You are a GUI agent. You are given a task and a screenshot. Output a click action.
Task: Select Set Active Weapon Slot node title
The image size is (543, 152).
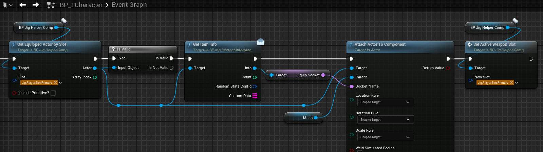[x=494, y=44]
